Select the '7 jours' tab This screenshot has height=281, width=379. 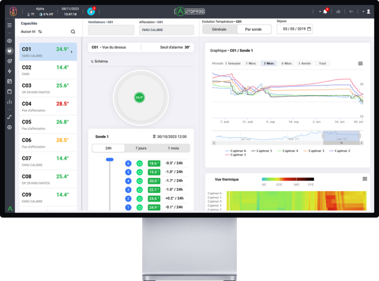[x=141, y=148]
